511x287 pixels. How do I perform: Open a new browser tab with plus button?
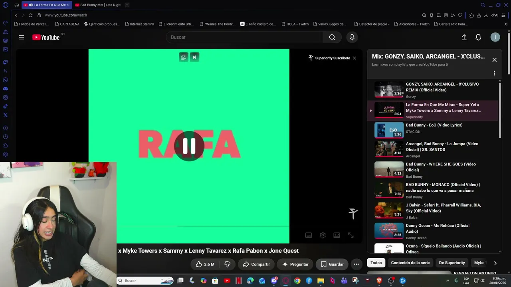coord(127,5)
